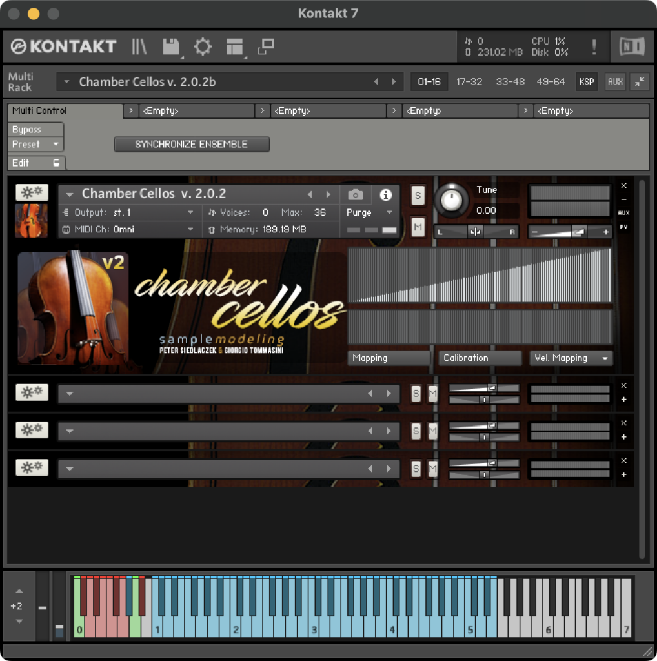Select next multi with right arrow
Image resolution: width=657 pixels, height=661 pixels.
(x=394, y=82)
